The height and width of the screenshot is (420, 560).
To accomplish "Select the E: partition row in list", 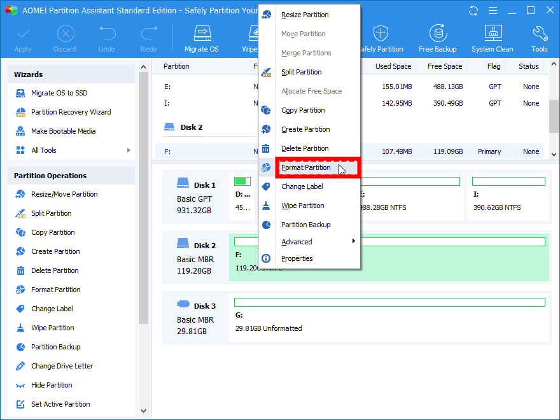I will (349, 87).
